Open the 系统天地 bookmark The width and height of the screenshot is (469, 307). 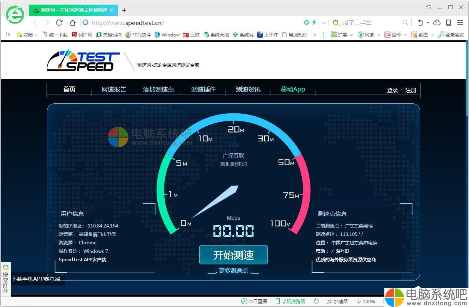click(216, 35)
